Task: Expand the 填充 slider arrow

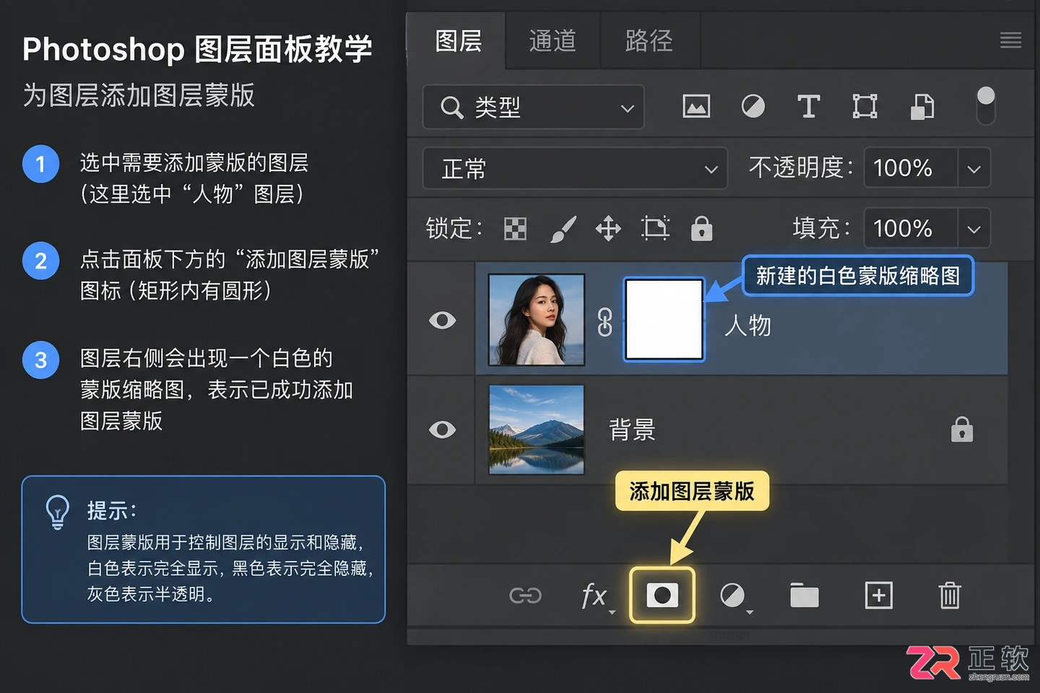Action: coord(974,229)
